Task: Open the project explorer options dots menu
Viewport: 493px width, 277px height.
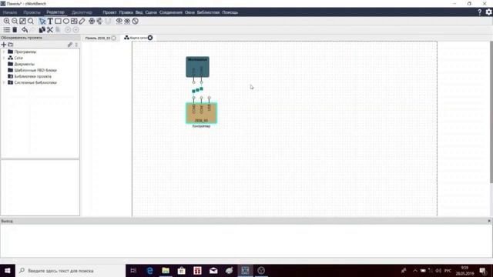Action: pos(76,45)
